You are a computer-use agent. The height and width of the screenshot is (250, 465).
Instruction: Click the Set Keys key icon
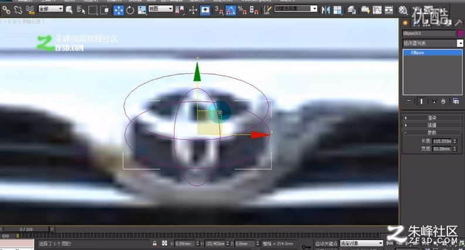tap(306, 246)
